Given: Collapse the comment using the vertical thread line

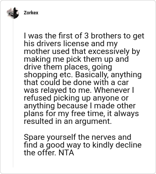Looking at the screenshot, I should pos(13,93).
